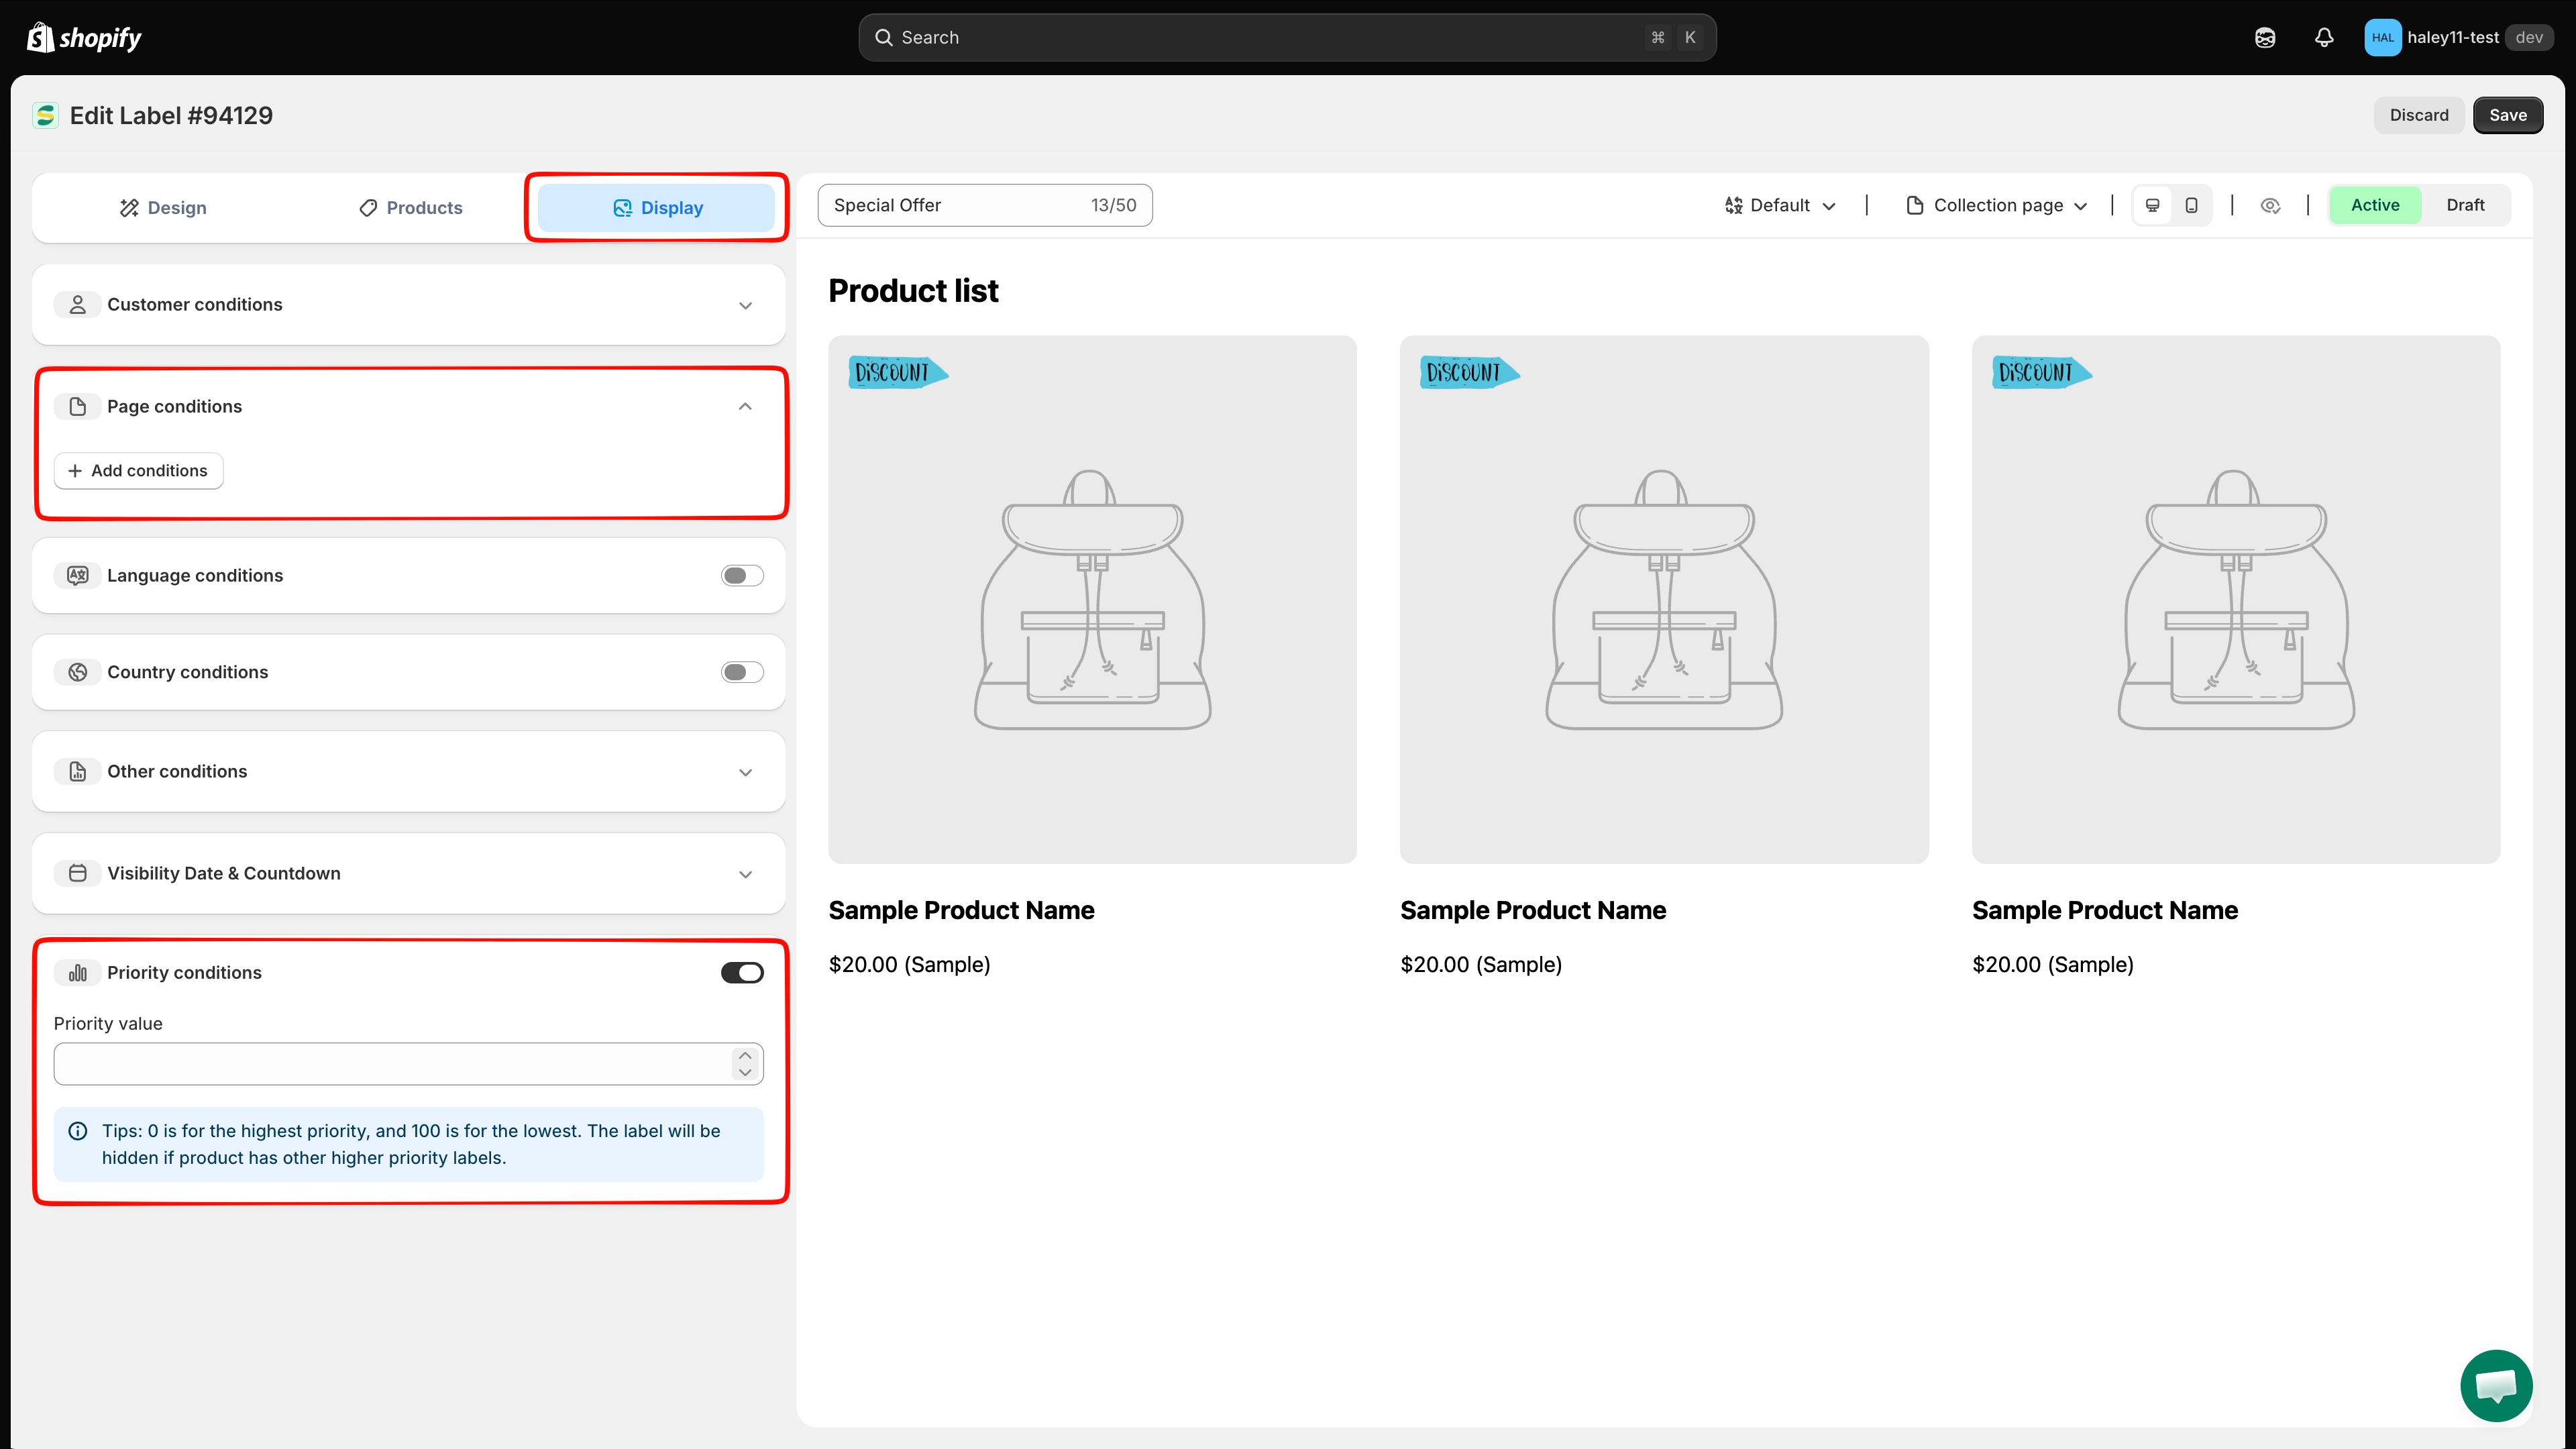Open the Design tab
This screenshot has height=1449, width=2576.
pyautogui.click(x=163, y=208)
